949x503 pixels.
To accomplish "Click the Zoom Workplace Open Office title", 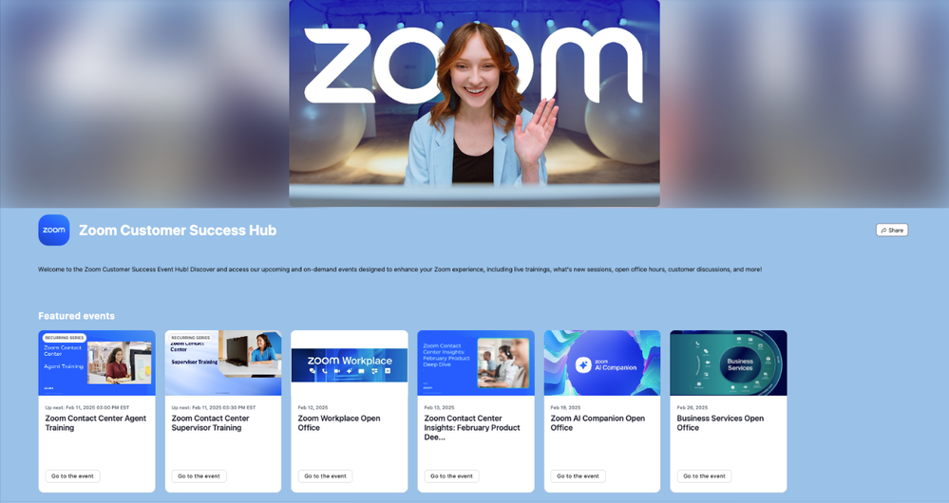I will click(x=339, y=422).
